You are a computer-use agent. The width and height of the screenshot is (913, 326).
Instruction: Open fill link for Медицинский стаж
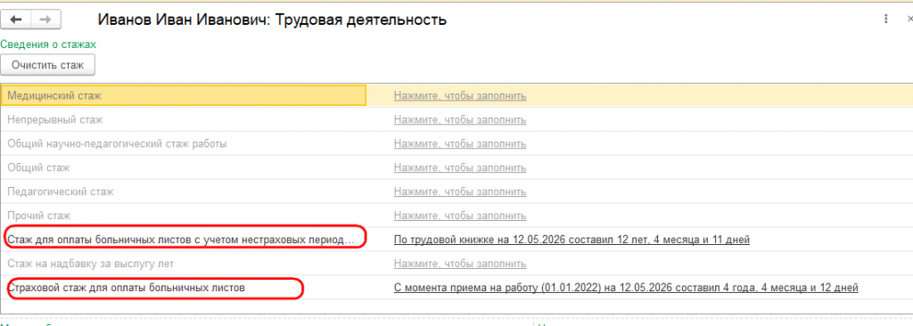460,96
